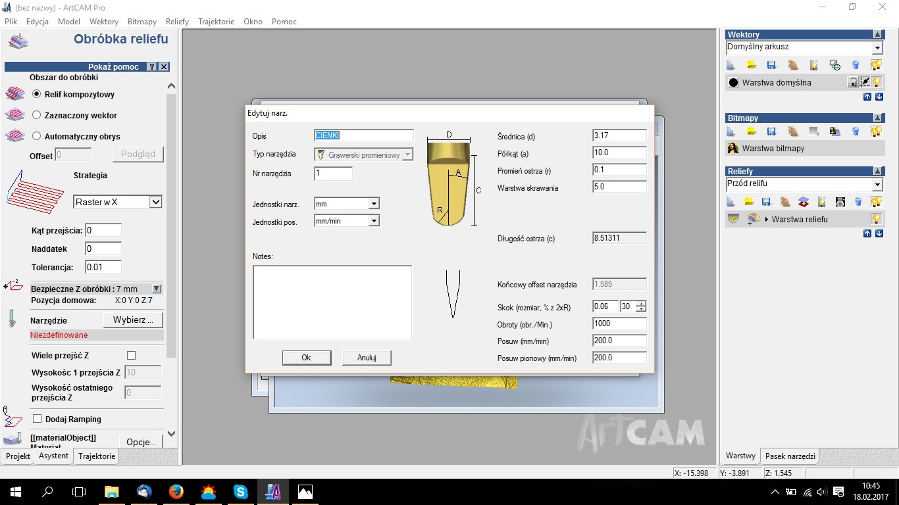
Task: Delete relief layer trash icon in Reliefy
Action: 858,202
